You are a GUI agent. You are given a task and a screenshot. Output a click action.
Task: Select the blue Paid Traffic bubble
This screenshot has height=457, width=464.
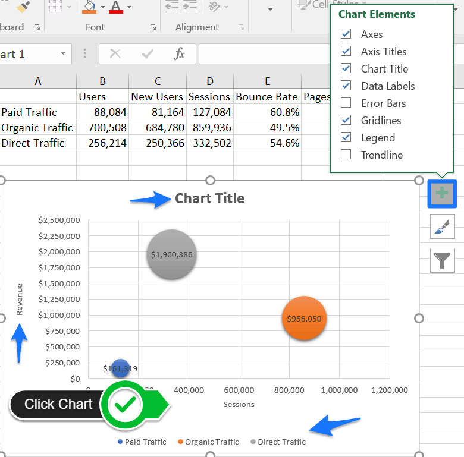pyautogui.click(x=120, y=368)
